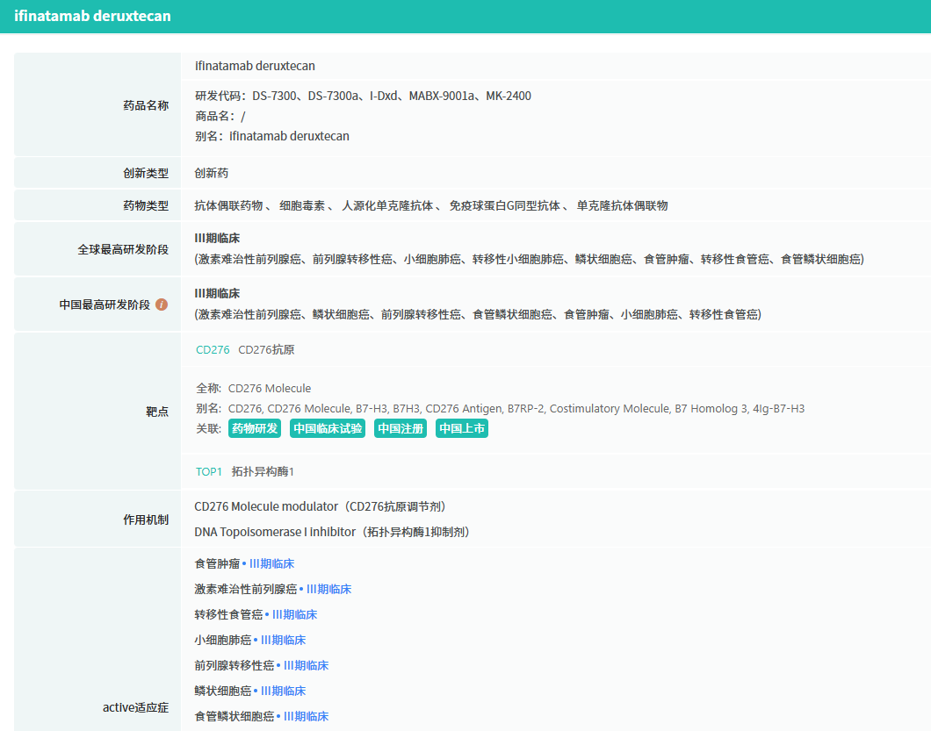The width and height of the screenshot is (931, 731).
Task: Click the DNA Topoisomerase I inhibitor text
Action: click(275, 532)
